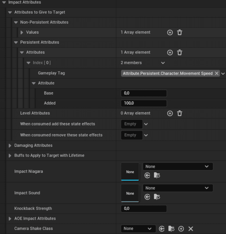This screenshot has height=234, width=226.
Task: Open Camera Shake Class dropdown
Action: click(138, 229)
